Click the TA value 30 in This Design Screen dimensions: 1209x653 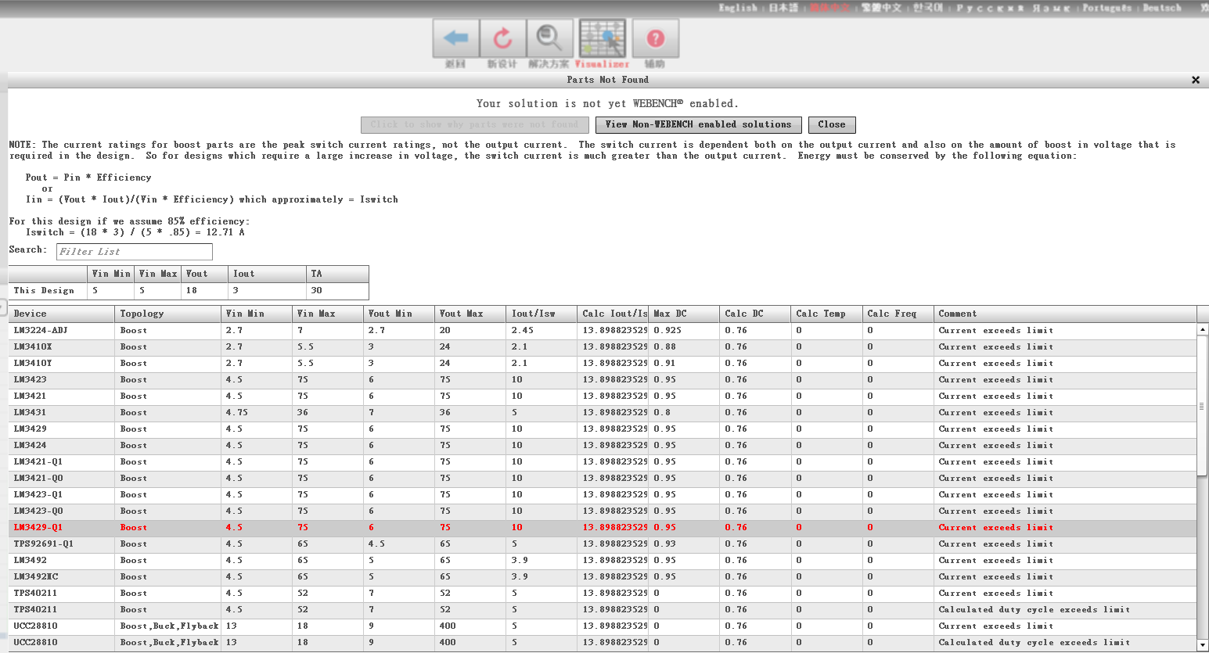tap(316, 291)
